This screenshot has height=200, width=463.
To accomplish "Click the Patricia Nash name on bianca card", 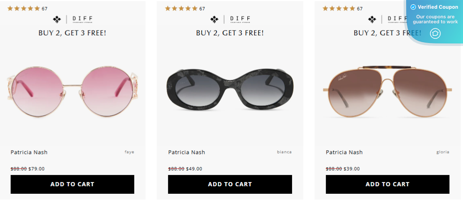I will coord(186,152).
